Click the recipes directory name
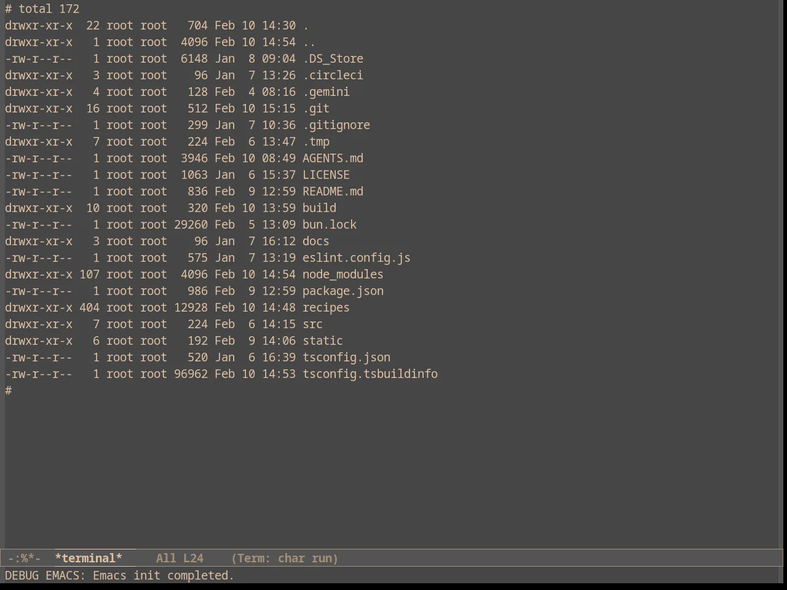 tap(326, 307)
